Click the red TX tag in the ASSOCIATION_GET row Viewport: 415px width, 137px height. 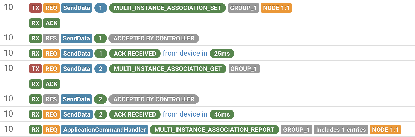click(36, 69)
